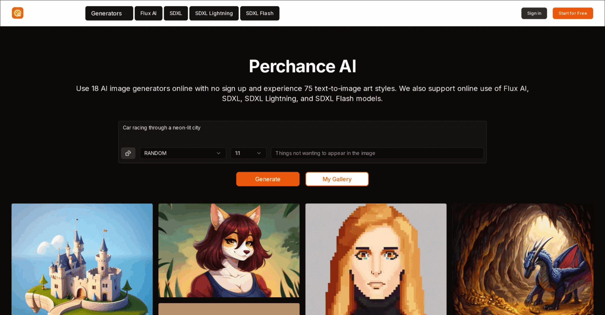
Task: Click the Perchance AI logo icon
Action: click(x=18, y=13)
